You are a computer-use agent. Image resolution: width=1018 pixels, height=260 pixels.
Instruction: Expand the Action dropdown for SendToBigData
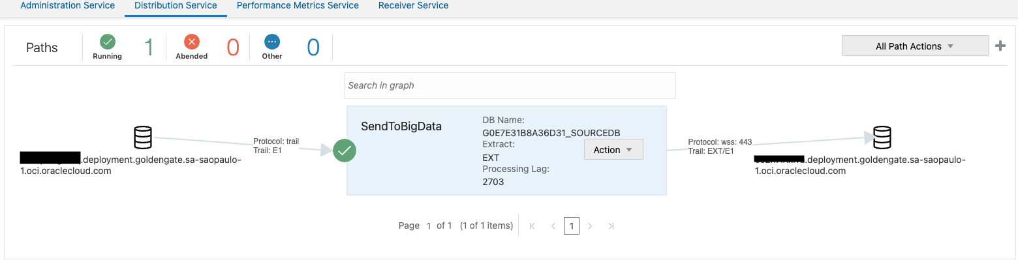613,150
